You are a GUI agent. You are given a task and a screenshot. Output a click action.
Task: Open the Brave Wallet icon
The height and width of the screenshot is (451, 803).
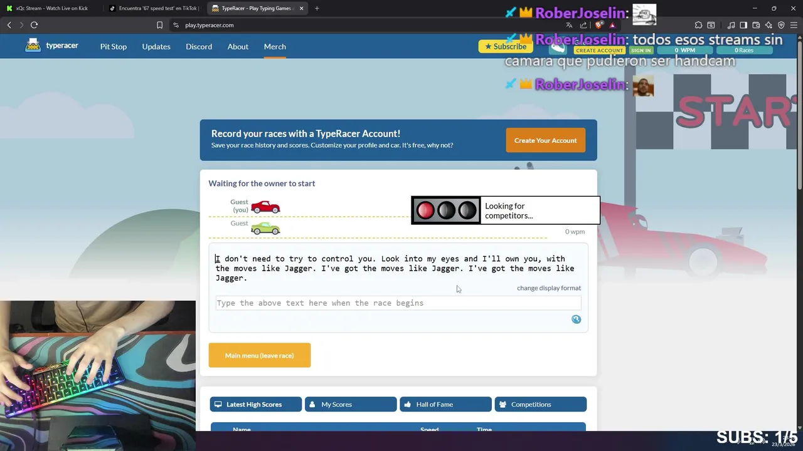pos(756,25)
